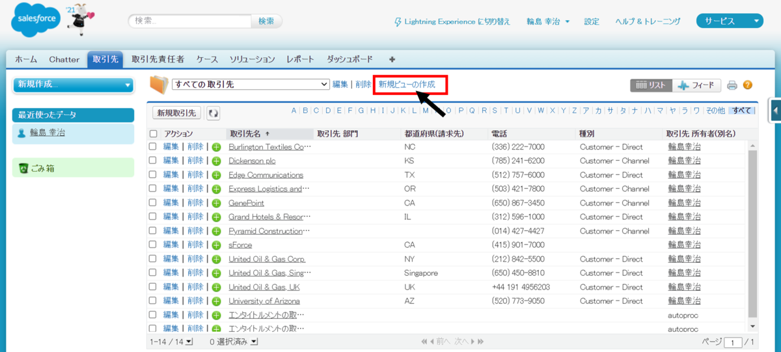Open the レポート tab

click(300, 59)
